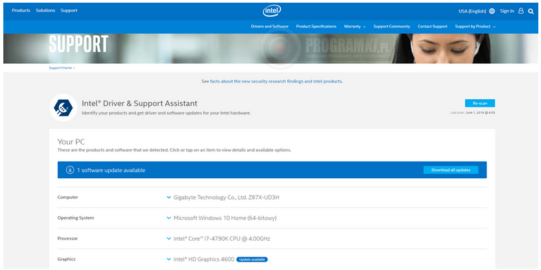Open the security research findings link
The width and height of the screenshot is (541, 270).
click(276, 82)
